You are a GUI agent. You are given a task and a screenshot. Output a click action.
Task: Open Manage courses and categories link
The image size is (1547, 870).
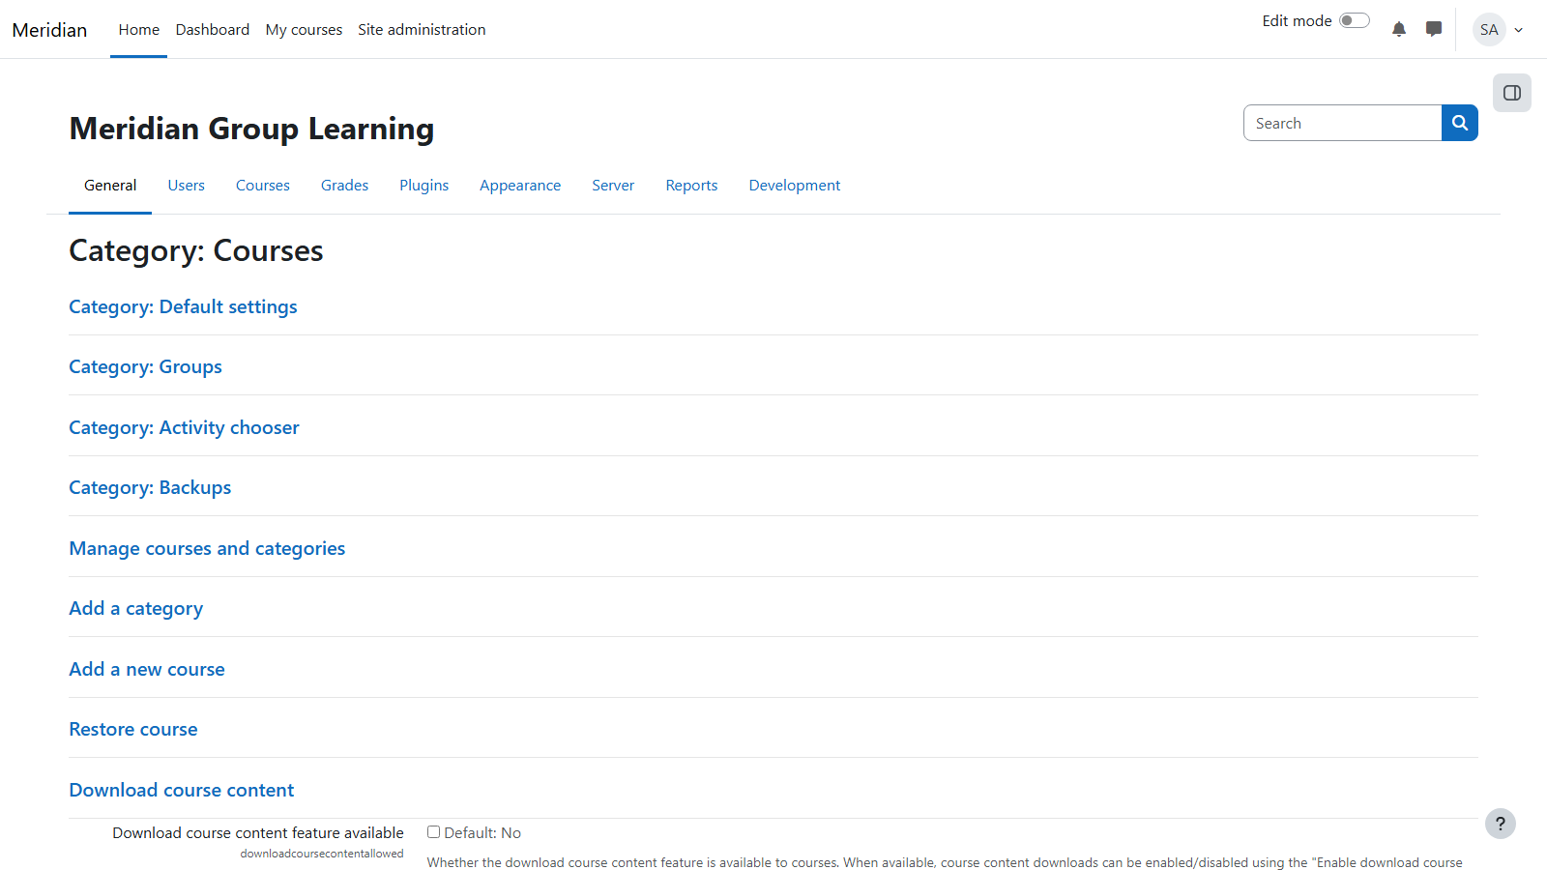[207, 548]
